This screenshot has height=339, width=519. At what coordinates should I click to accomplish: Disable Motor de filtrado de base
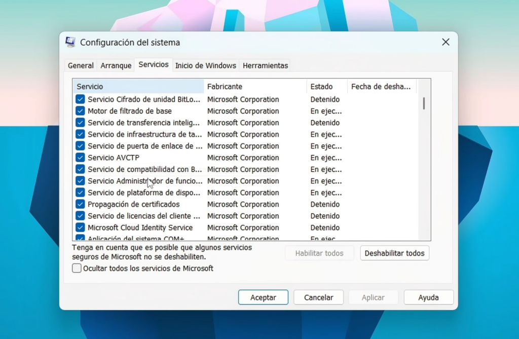80,111
